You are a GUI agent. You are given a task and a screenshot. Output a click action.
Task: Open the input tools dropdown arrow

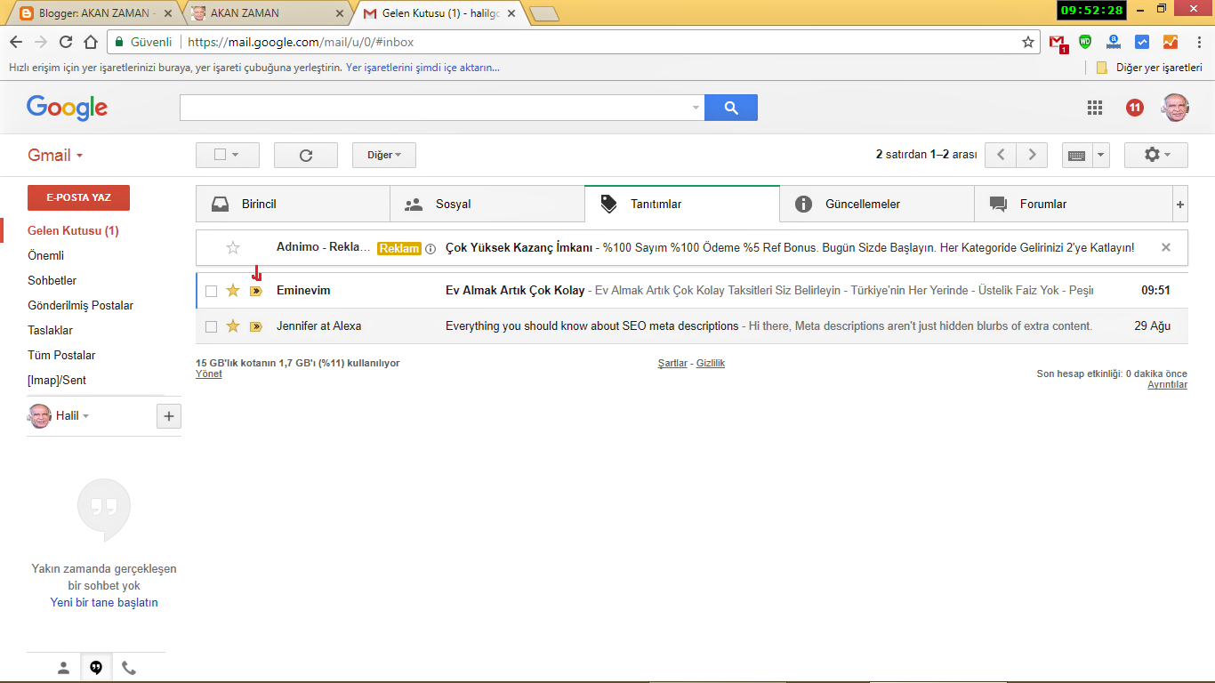[x=1101, y=155]
